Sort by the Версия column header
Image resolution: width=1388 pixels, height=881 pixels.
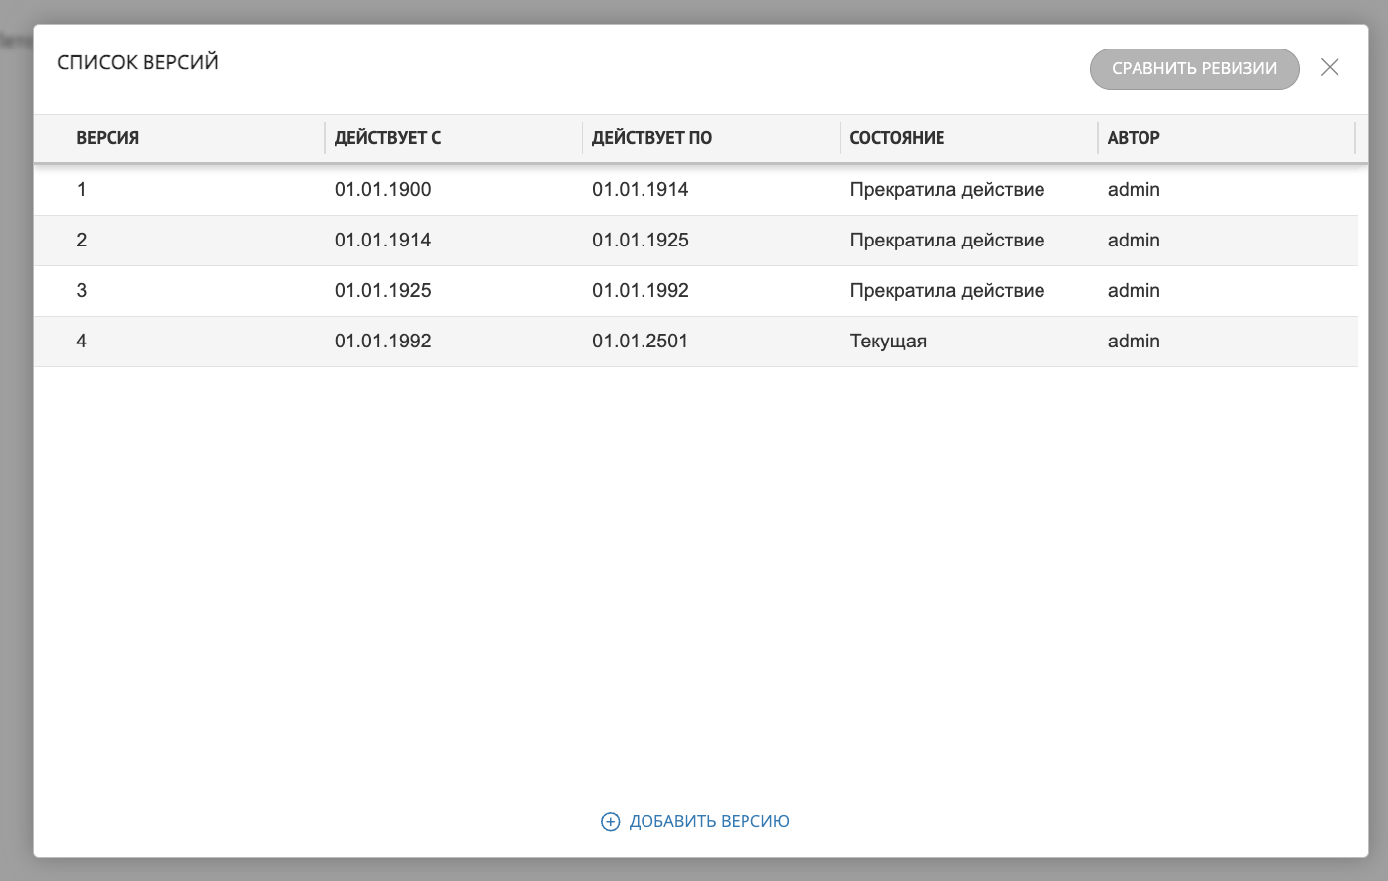click(108, 138)
